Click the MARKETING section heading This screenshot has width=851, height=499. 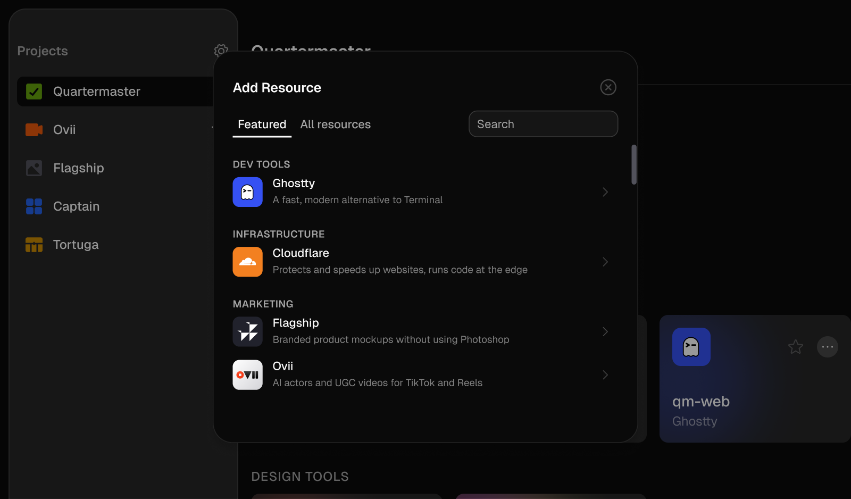pos(263,304)
